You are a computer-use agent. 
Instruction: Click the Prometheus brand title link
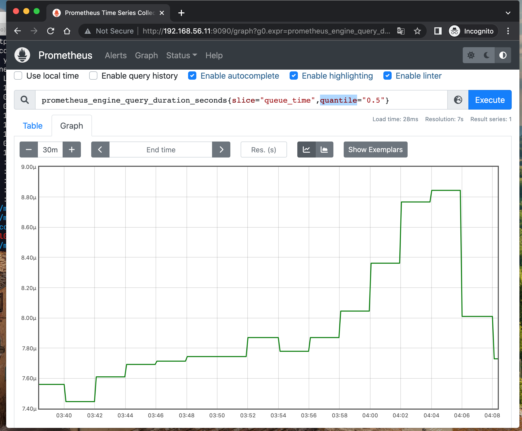(65, 55)
